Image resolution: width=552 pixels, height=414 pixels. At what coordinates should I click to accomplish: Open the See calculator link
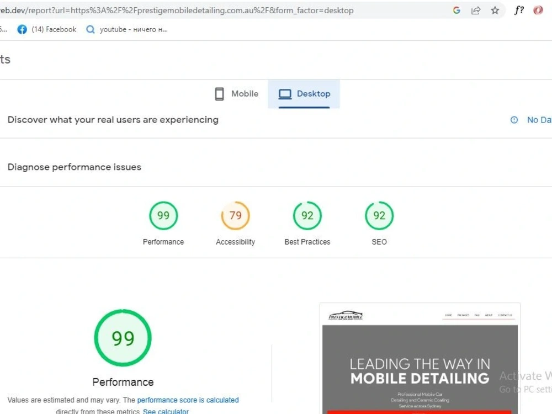[x=166, y=411]
